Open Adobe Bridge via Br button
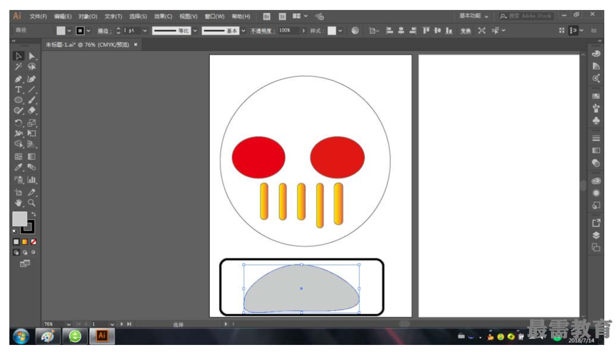Viewport: 616px width, 352px height. pos(267,16)
